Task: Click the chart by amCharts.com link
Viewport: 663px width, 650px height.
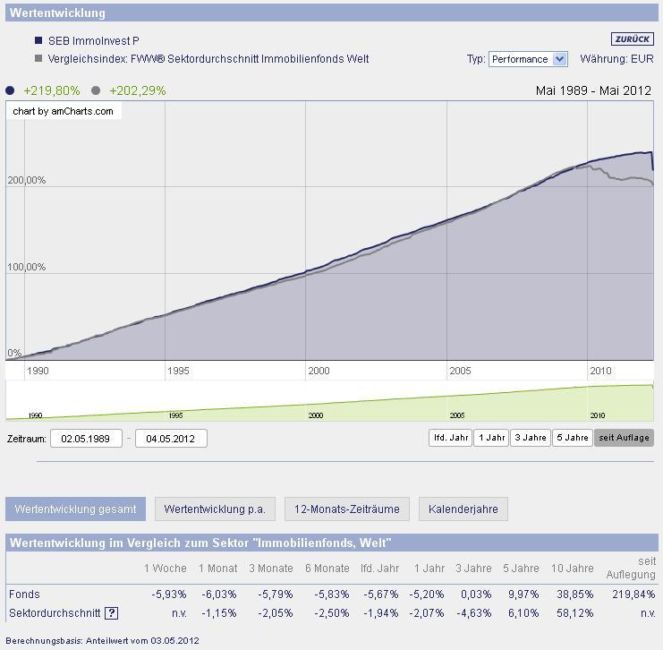Action: (x=63, y=111)
